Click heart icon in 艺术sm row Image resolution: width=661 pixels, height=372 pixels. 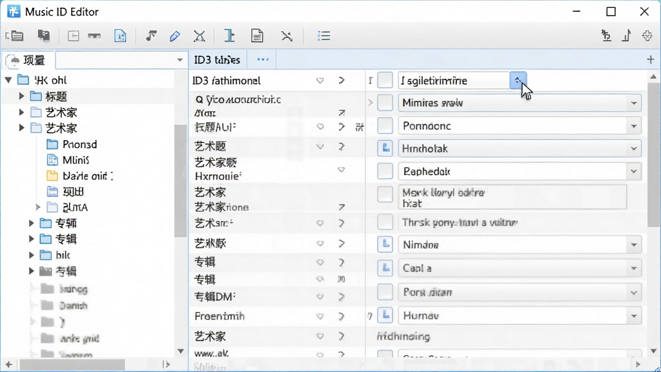(320, 223)
